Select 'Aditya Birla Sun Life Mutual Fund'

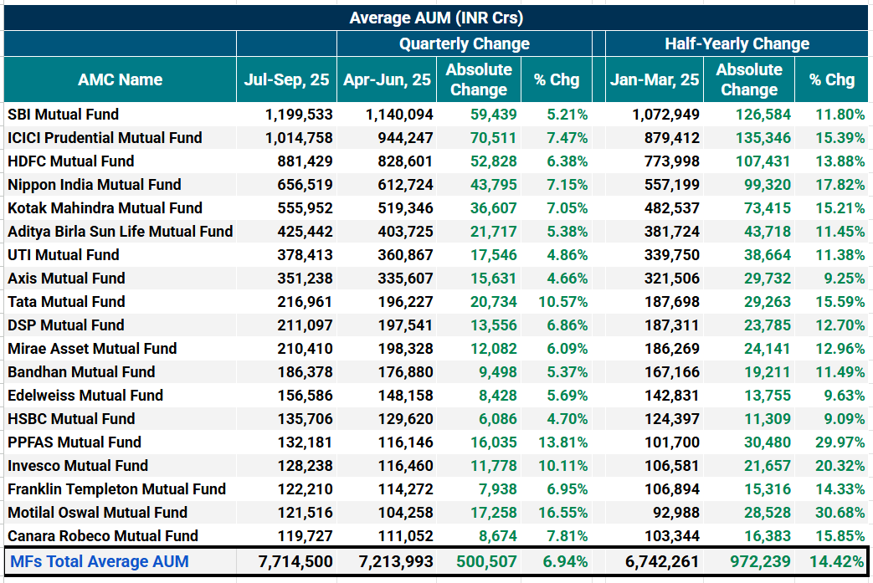point(121,232)
